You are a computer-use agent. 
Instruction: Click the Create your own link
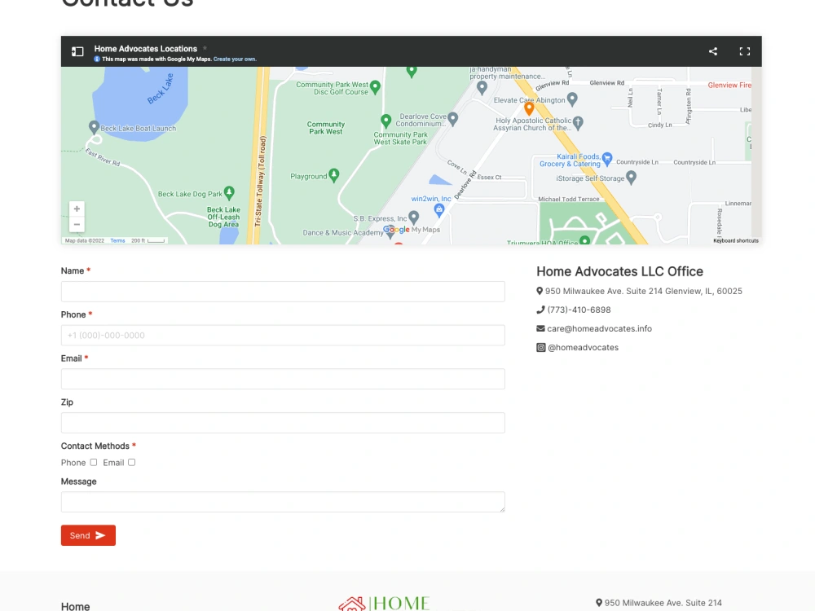point(235,59)
